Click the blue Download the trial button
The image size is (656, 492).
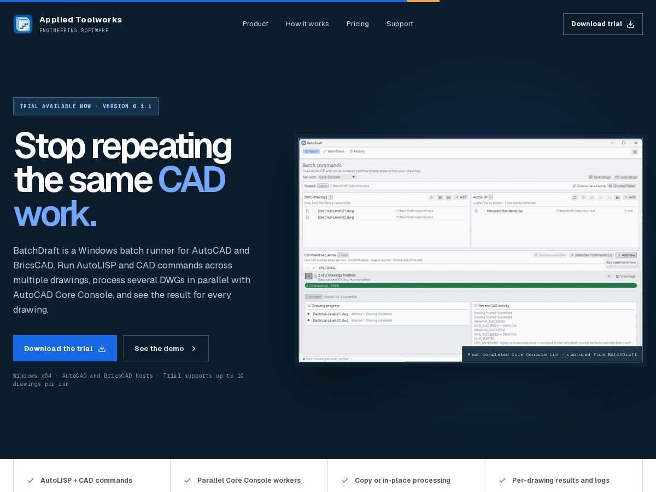click(65, 348)
